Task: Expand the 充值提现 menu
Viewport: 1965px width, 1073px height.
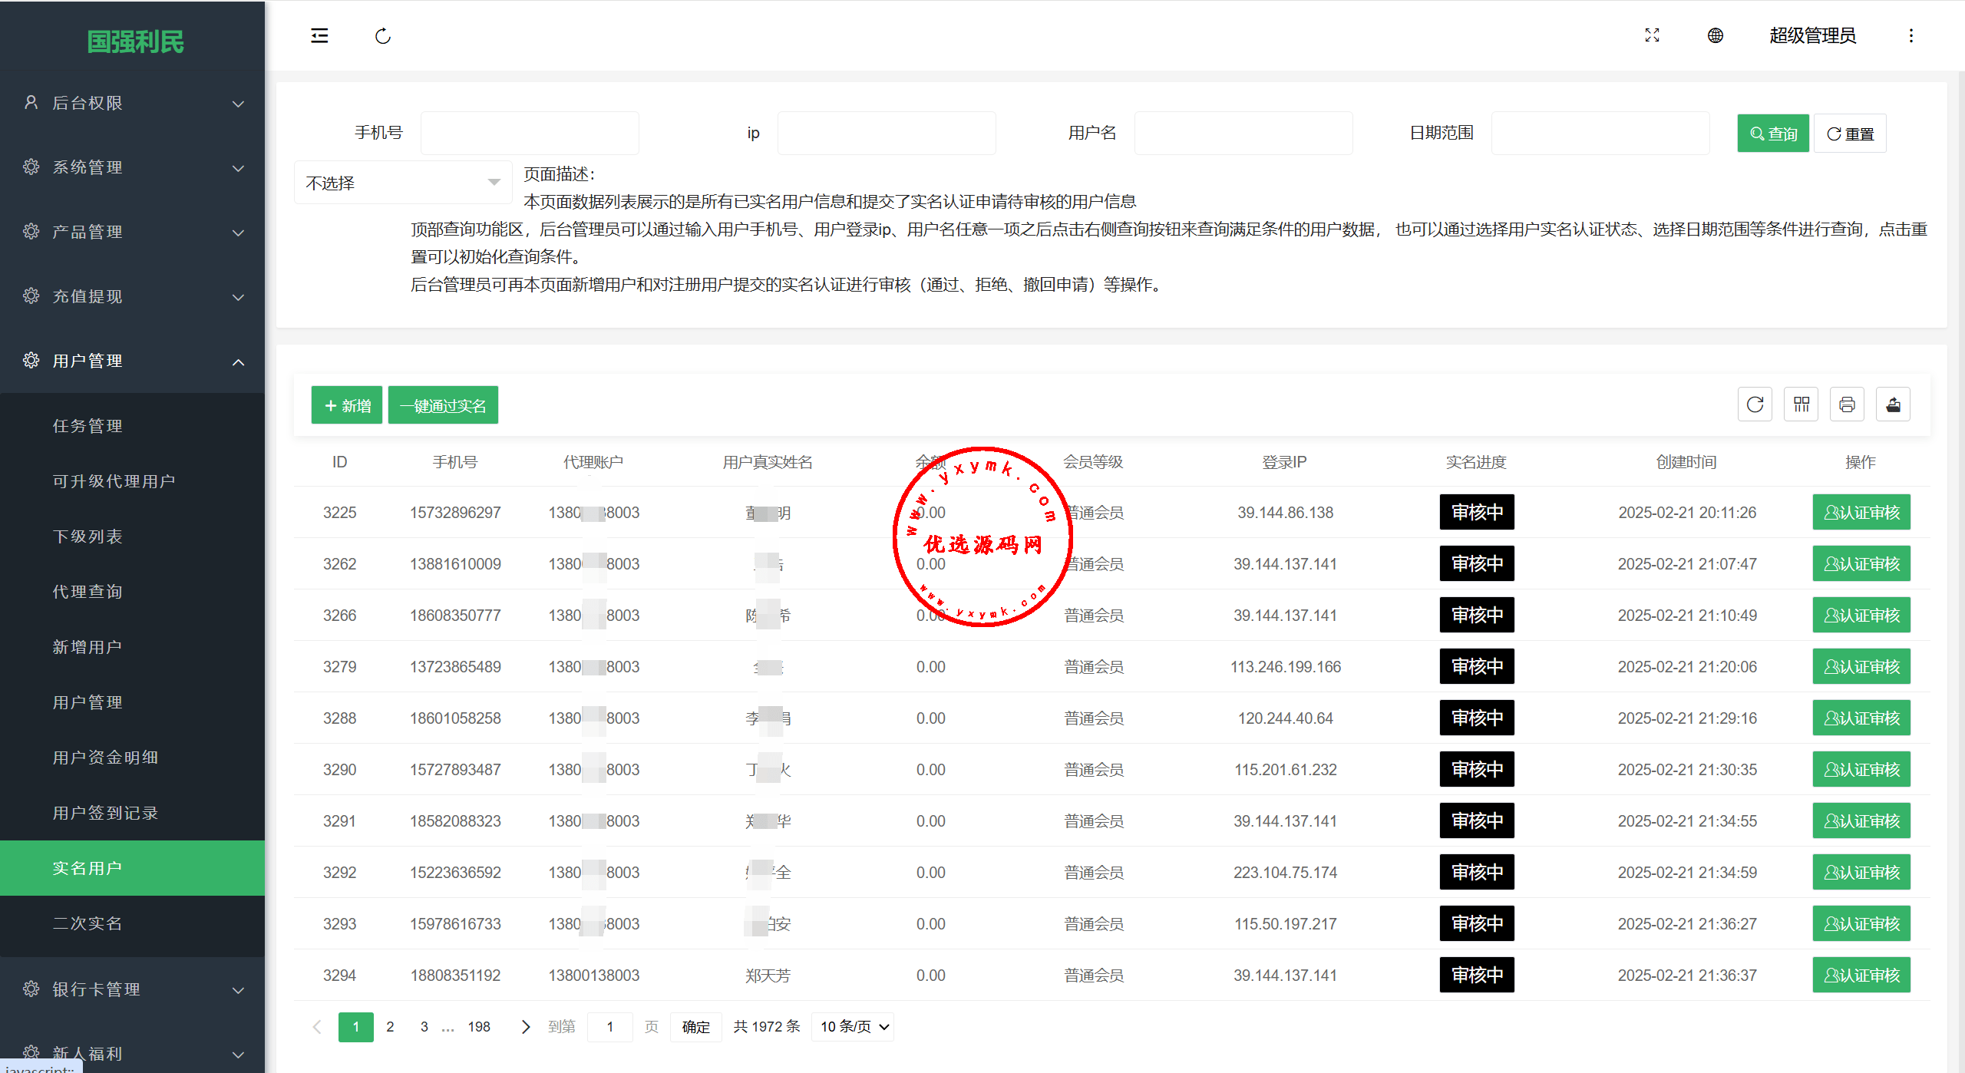Action: pos(133,296)
